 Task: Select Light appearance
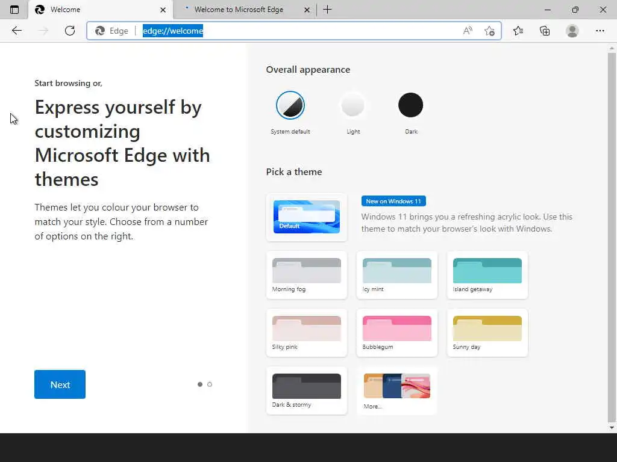[353, 105]
